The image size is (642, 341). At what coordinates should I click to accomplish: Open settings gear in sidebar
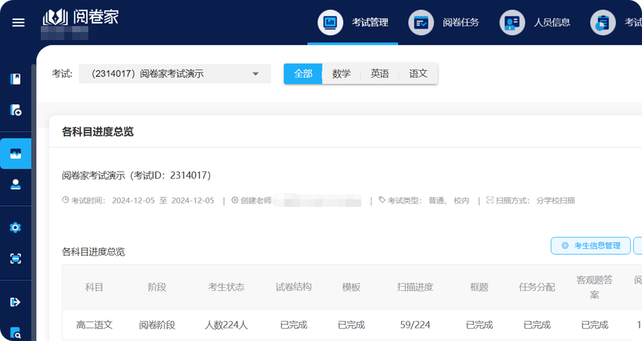(x=15, y=227)
